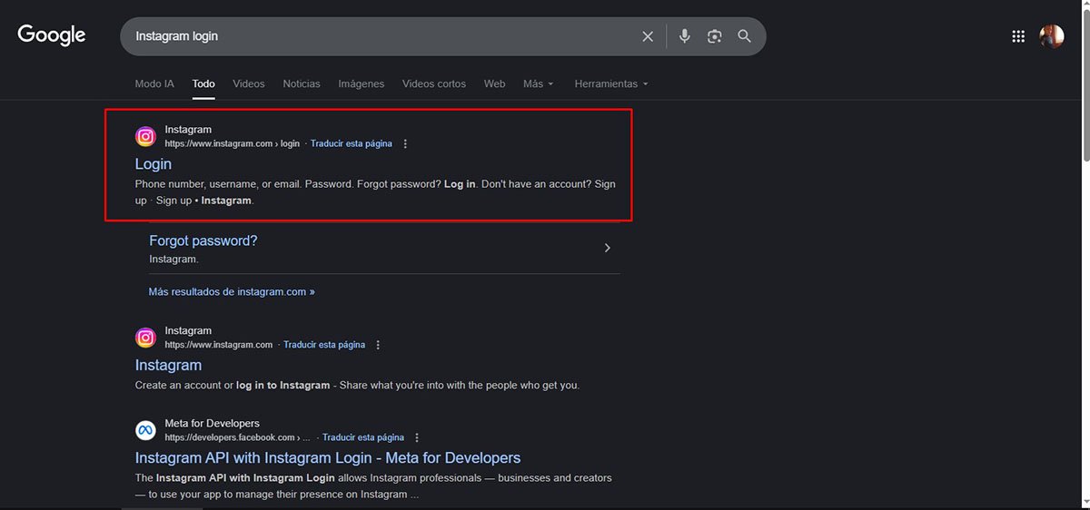Click Traducir esta página for Meta for Developers result
The height and width of the screenshot is (510, 1090).
(363, 437)
